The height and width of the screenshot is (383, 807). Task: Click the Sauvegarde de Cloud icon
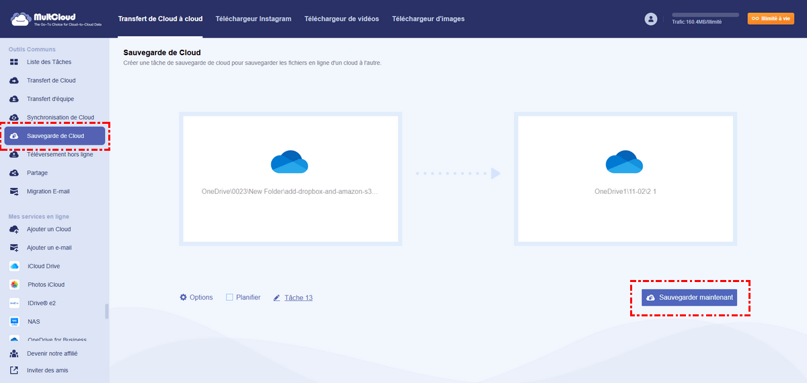[x=14, y=136]
